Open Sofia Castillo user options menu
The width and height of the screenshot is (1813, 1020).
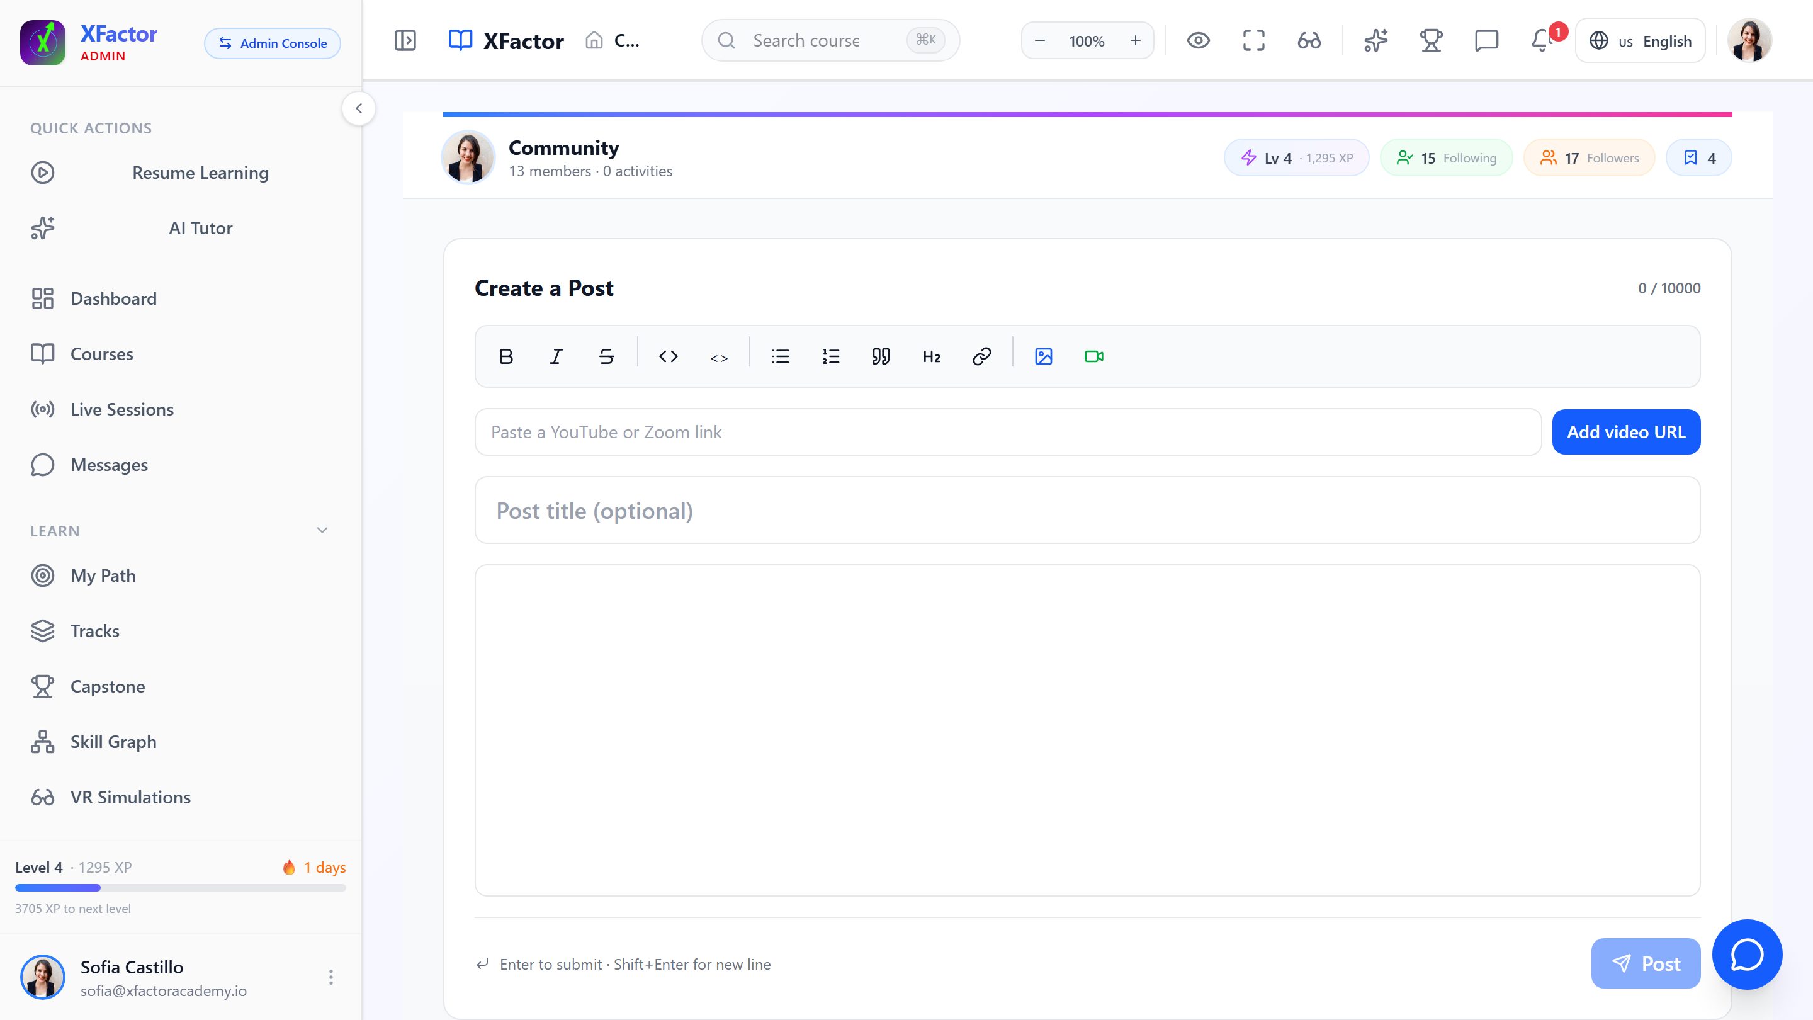click(x=330, y=977)
